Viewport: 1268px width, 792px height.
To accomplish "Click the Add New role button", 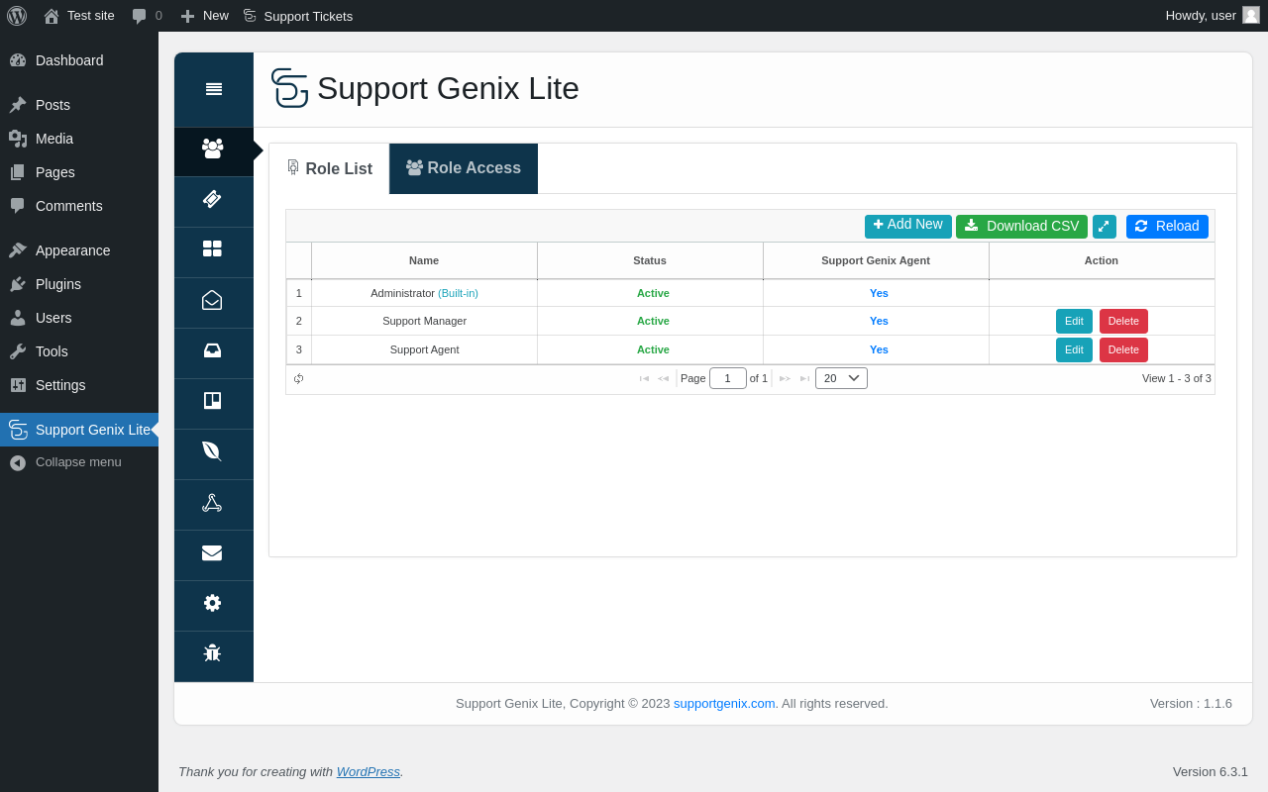I will pyautogui.click(x=908, y=227).
